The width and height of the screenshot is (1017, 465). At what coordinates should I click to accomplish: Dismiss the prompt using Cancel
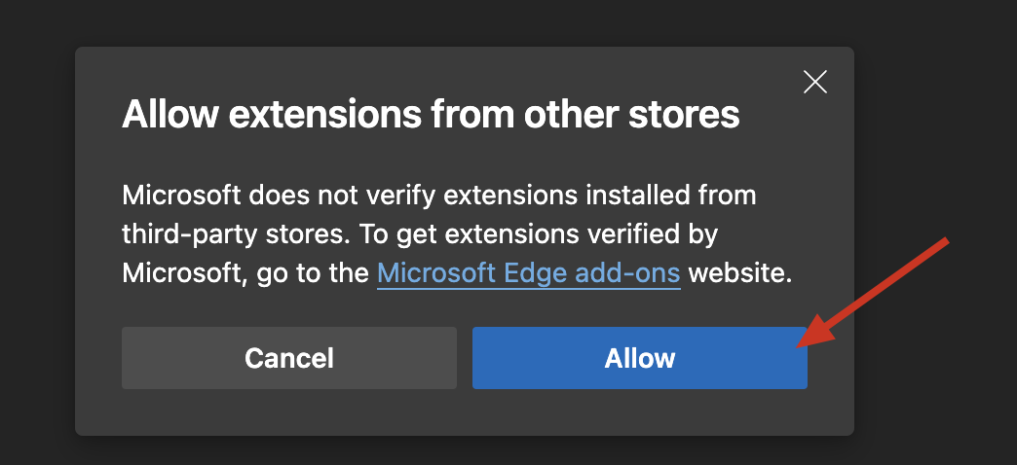point(288,358)
